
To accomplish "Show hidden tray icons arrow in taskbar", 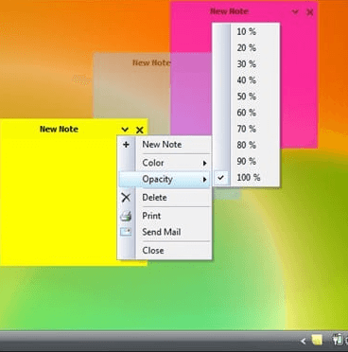I will (x=303, y=341).
